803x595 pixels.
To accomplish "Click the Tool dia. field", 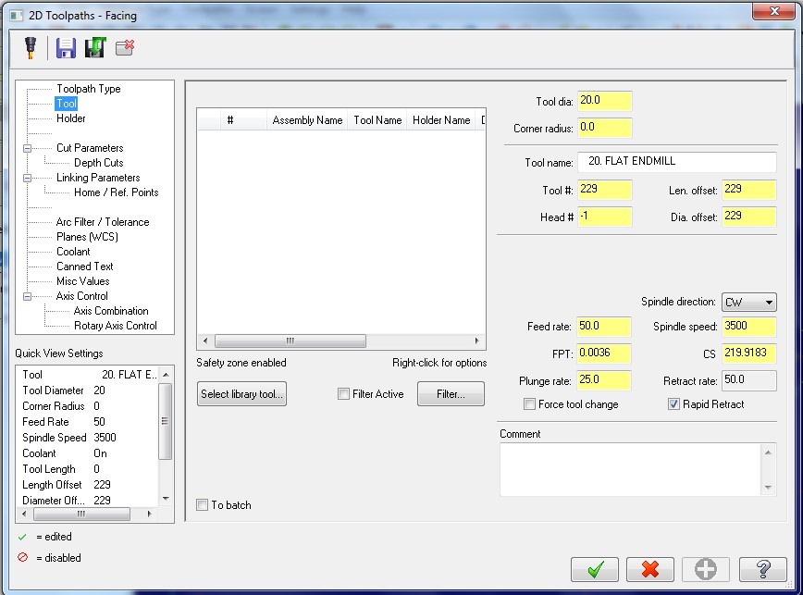I will [605, 101].
